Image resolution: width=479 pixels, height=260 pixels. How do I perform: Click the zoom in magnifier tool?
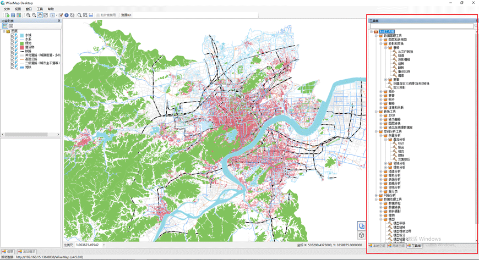click(x=28, y=15)
